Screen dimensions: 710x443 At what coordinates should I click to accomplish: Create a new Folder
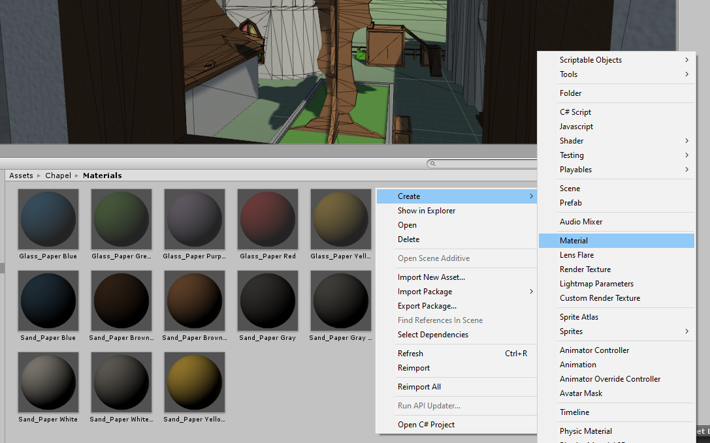pos(570,93)
